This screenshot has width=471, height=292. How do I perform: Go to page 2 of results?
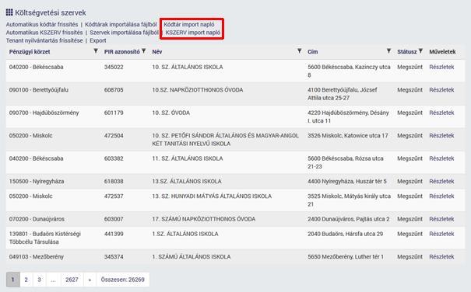pyautogui.click(x=26, y=280)
